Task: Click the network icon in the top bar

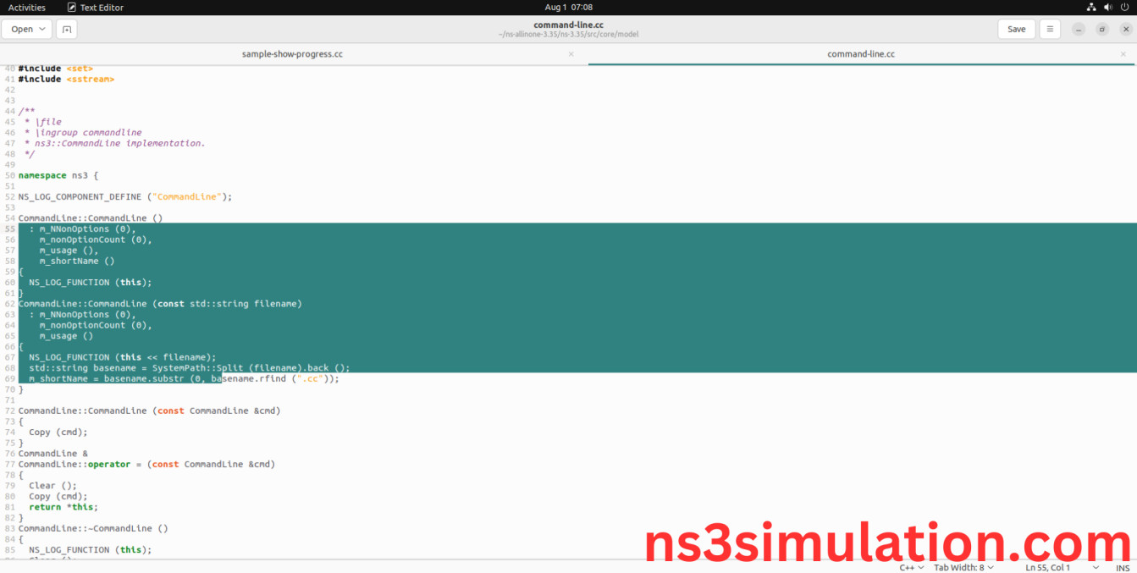Action: click(1091, 7)
